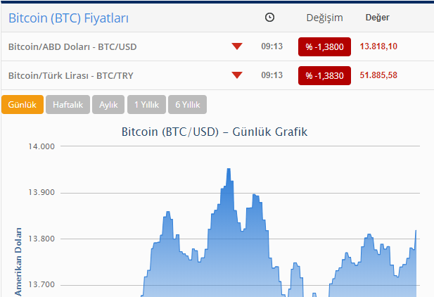434x297 pixels.
Task: Click the % -1,3800 change badge
Action: [x=324, y=47]
